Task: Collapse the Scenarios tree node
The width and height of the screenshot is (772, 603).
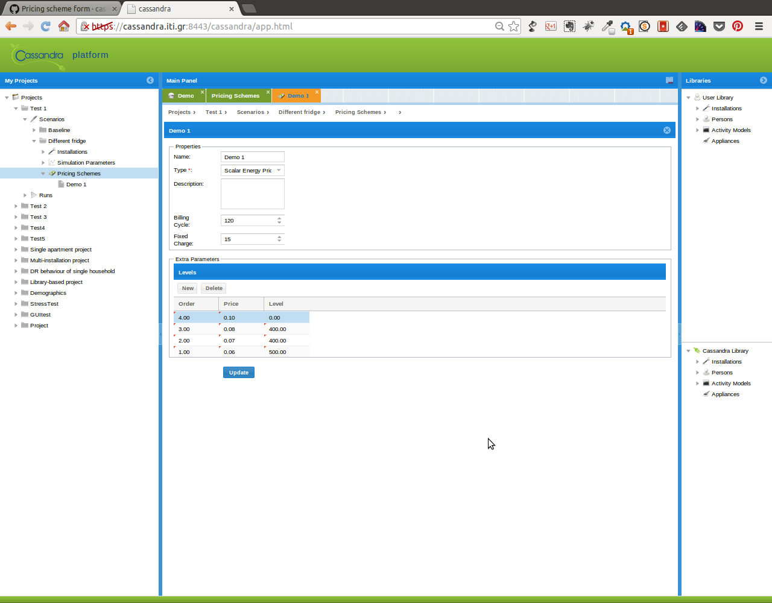Action: click(25, 119)
